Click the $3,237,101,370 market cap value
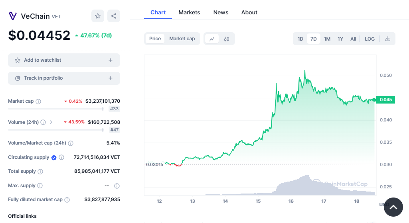Screen dimensions: 409x223 click(103, 101)
